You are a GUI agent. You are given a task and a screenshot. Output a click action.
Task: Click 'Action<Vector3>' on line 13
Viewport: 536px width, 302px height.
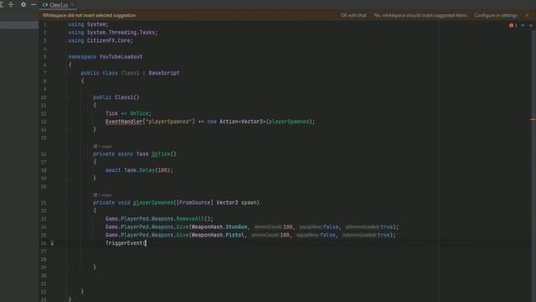243,122
